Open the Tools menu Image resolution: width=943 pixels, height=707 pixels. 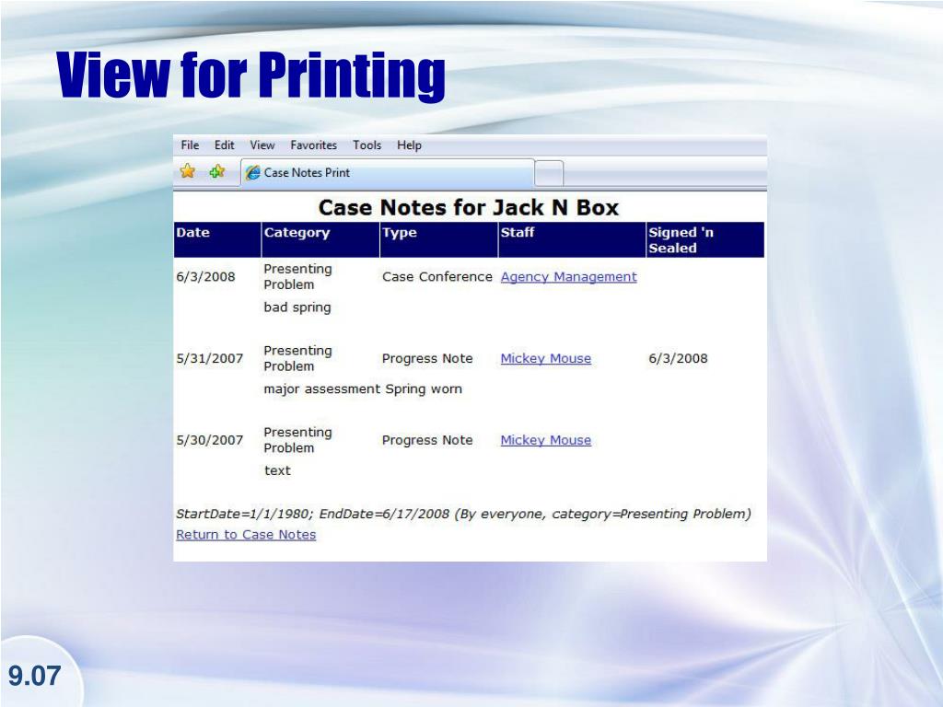coord(367,145)
